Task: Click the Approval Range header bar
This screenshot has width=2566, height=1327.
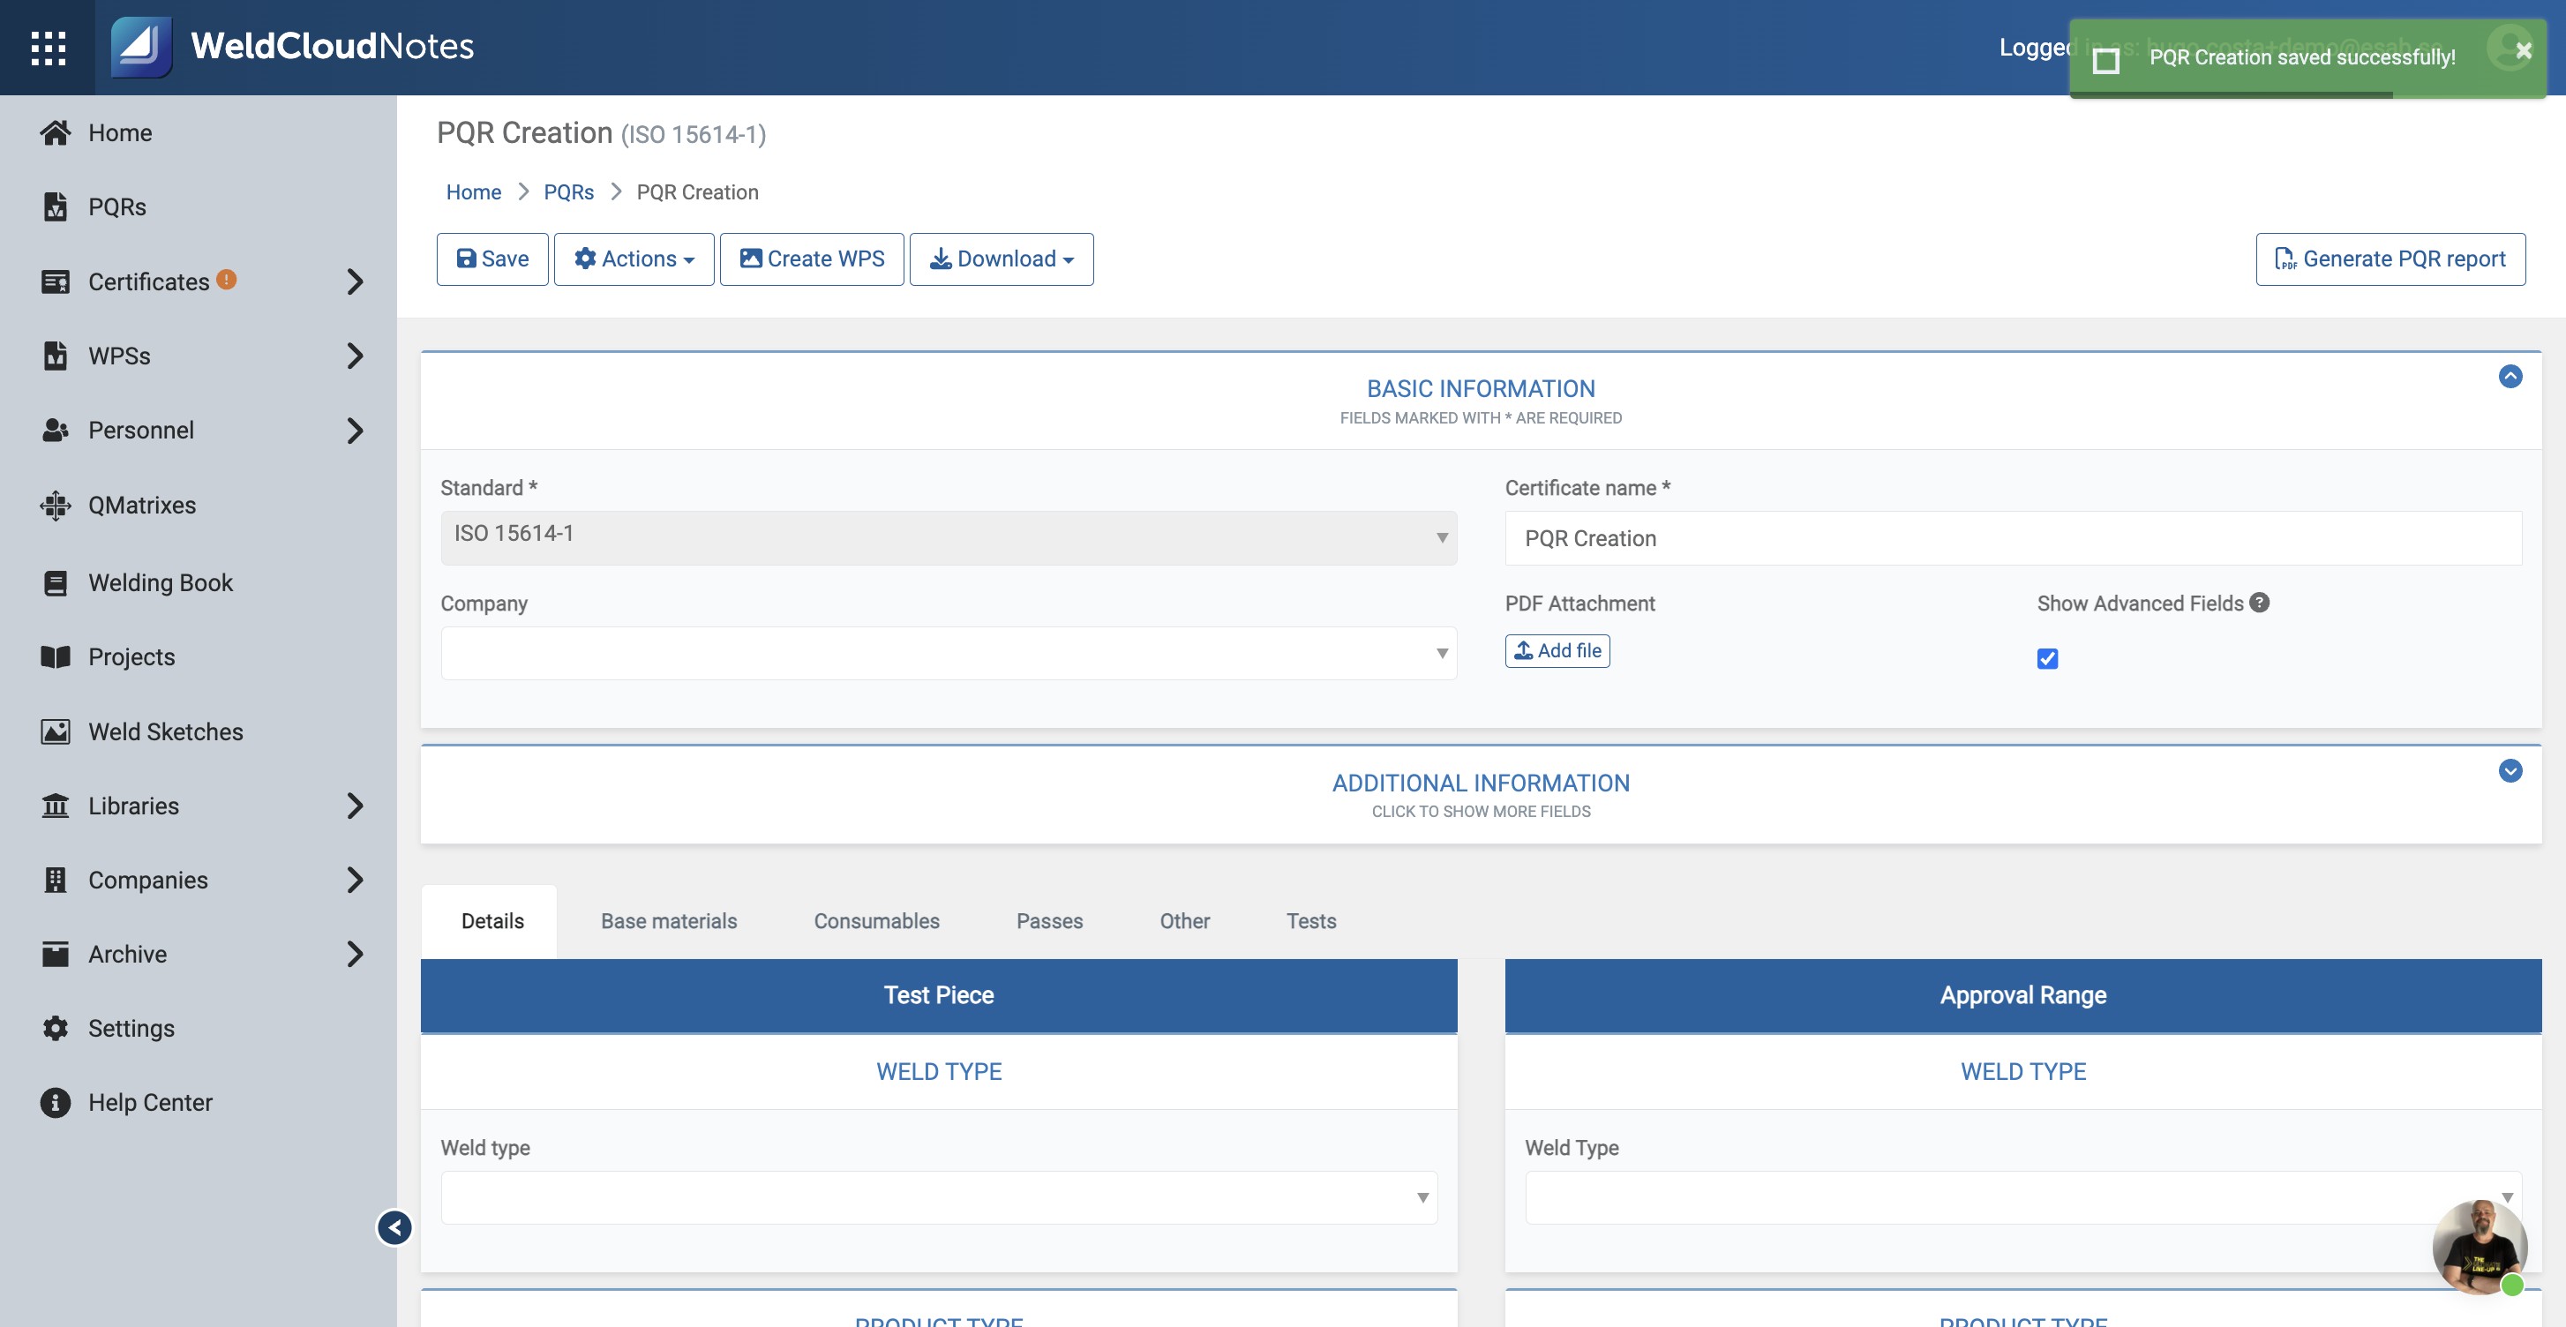Action: [2023, 995]
